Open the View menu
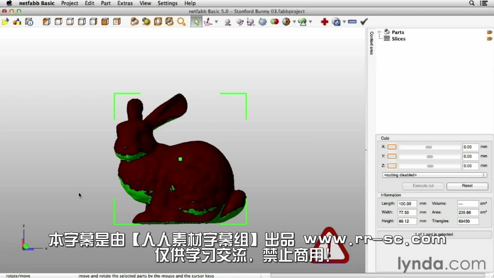Viewport: 494px width, 278px height. point(145,3)
